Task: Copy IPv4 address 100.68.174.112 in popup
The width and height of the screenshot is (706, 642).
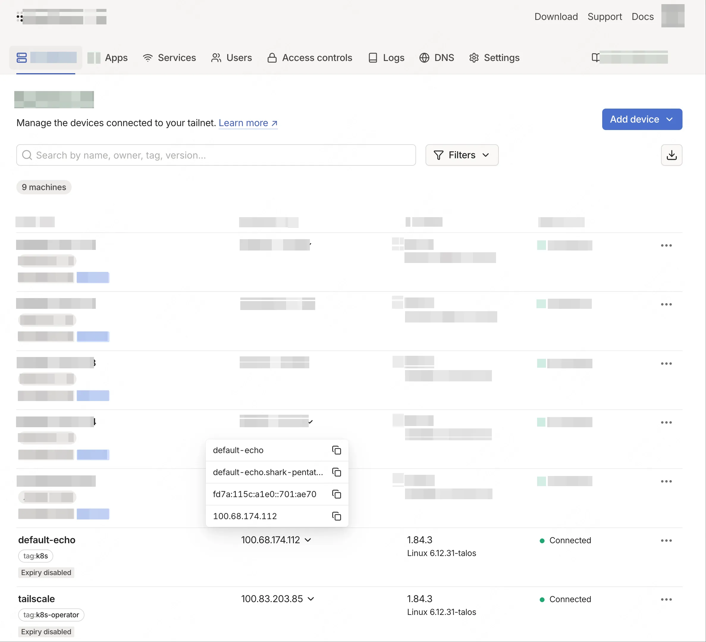Action: [336, 516]
